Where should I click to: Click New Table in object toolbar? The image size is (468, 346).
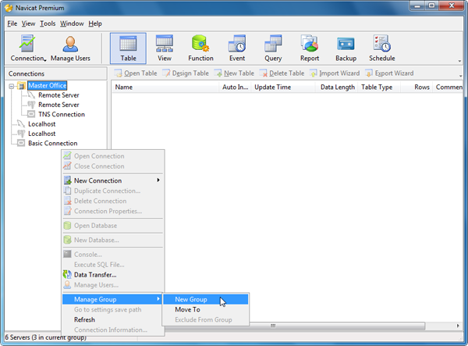pyautogui.click(x=234, y=73)
